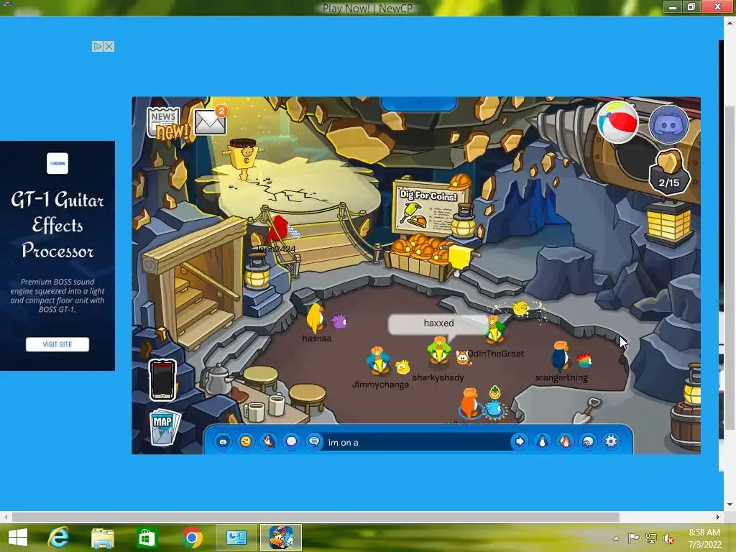Expand the blue tab at top of game
The image size is (736, 552).
419,103
